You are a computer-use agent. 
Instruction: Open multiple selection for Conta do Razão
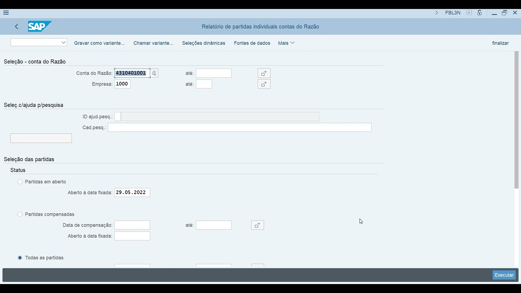coord(264,73)
